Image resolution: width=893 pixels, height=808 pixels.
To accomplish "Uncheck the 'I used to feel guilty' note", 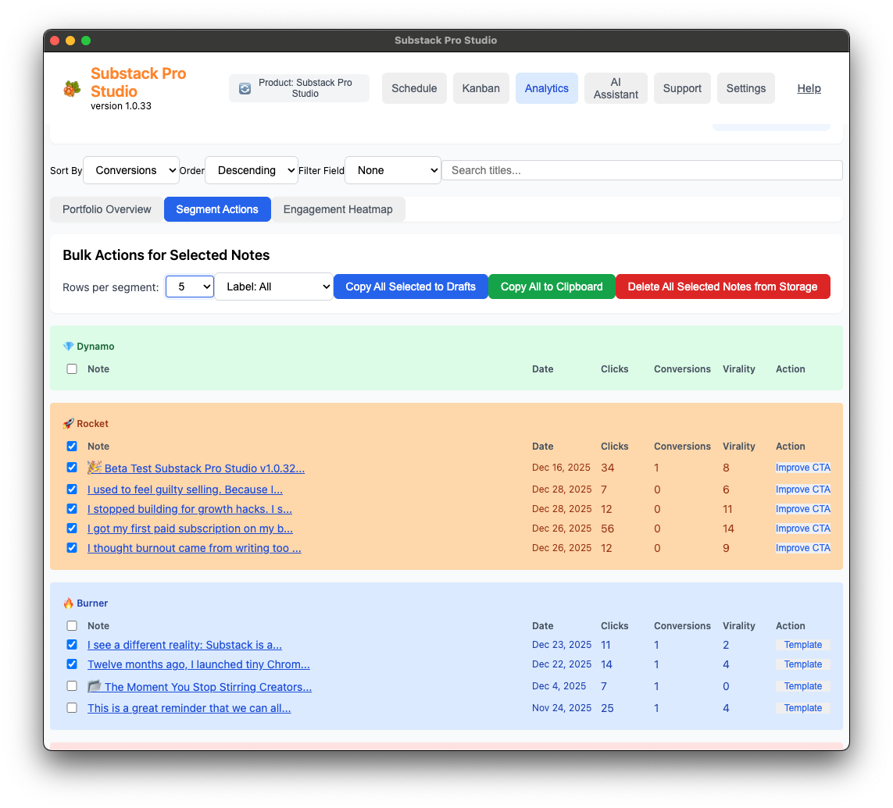I will click(x=72, y=489).
